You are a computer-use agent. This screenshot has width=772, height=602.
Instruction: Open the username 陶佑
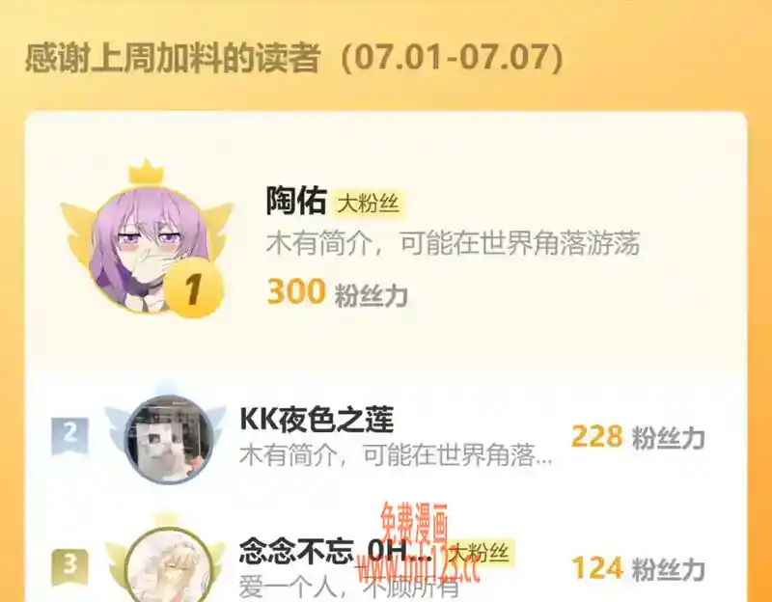click(x=296, y=201)
